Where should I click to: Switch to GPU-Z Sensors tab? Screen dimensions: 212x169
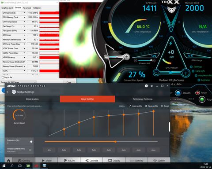point(18,7)
